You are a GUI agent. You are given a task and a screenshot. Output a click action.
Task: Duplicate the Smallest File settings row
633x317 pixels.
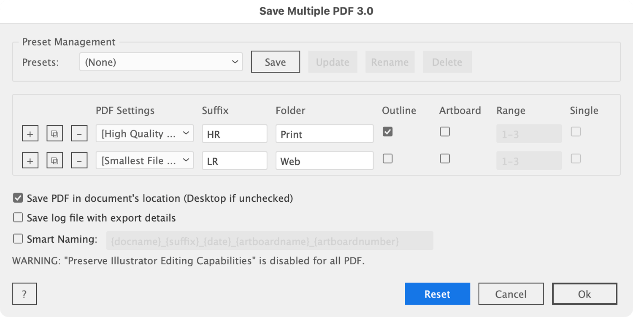pyautogui.click(x=54, y=161)
